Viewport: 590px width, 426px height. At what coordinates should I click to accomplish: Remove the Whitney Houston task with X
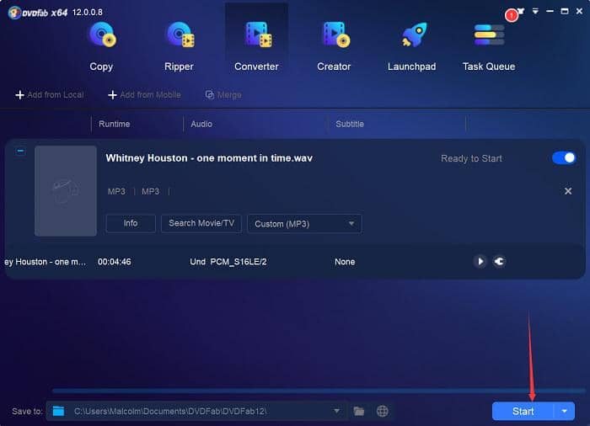click(x=568, y=191)
